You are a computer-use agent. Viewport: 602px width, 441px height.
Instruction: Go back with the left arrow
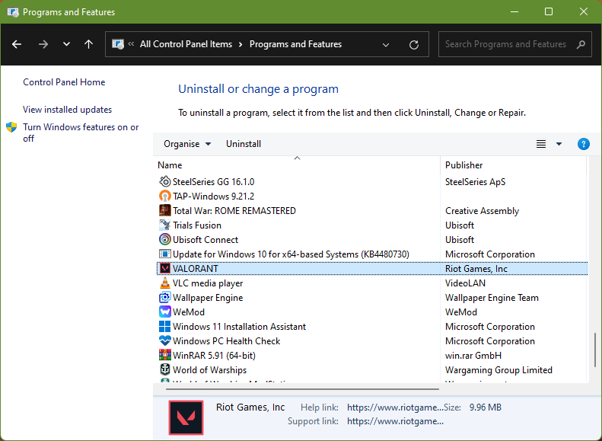[x=17, y=44]
